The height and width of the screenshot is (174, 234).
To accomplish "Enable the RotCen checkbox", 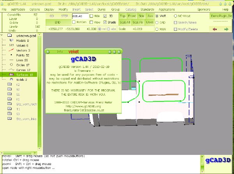I will 74,22.
